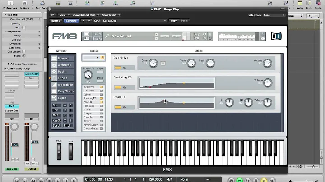
Task: Click the transport record button
Action: 74,181
